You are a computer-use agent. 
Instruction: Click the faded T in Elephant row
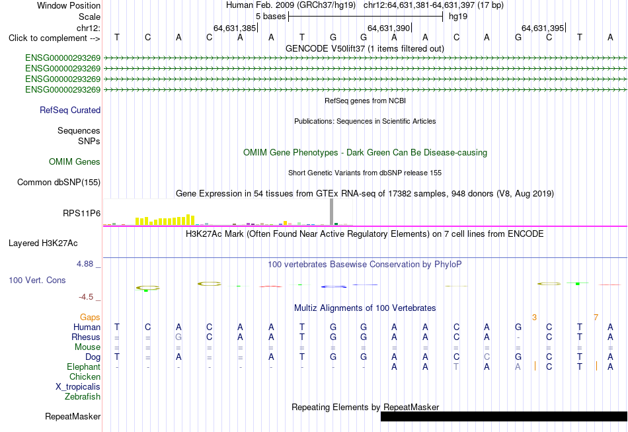(x=455, y=367)
